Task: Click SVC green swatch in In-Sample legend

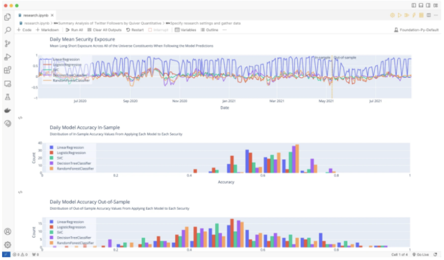Action: [x=52, y=158]
